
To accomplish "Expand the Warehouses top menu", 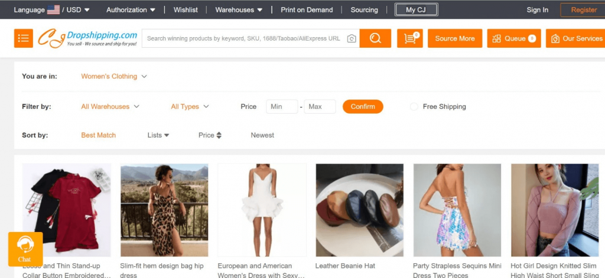I will click(239, 10).
